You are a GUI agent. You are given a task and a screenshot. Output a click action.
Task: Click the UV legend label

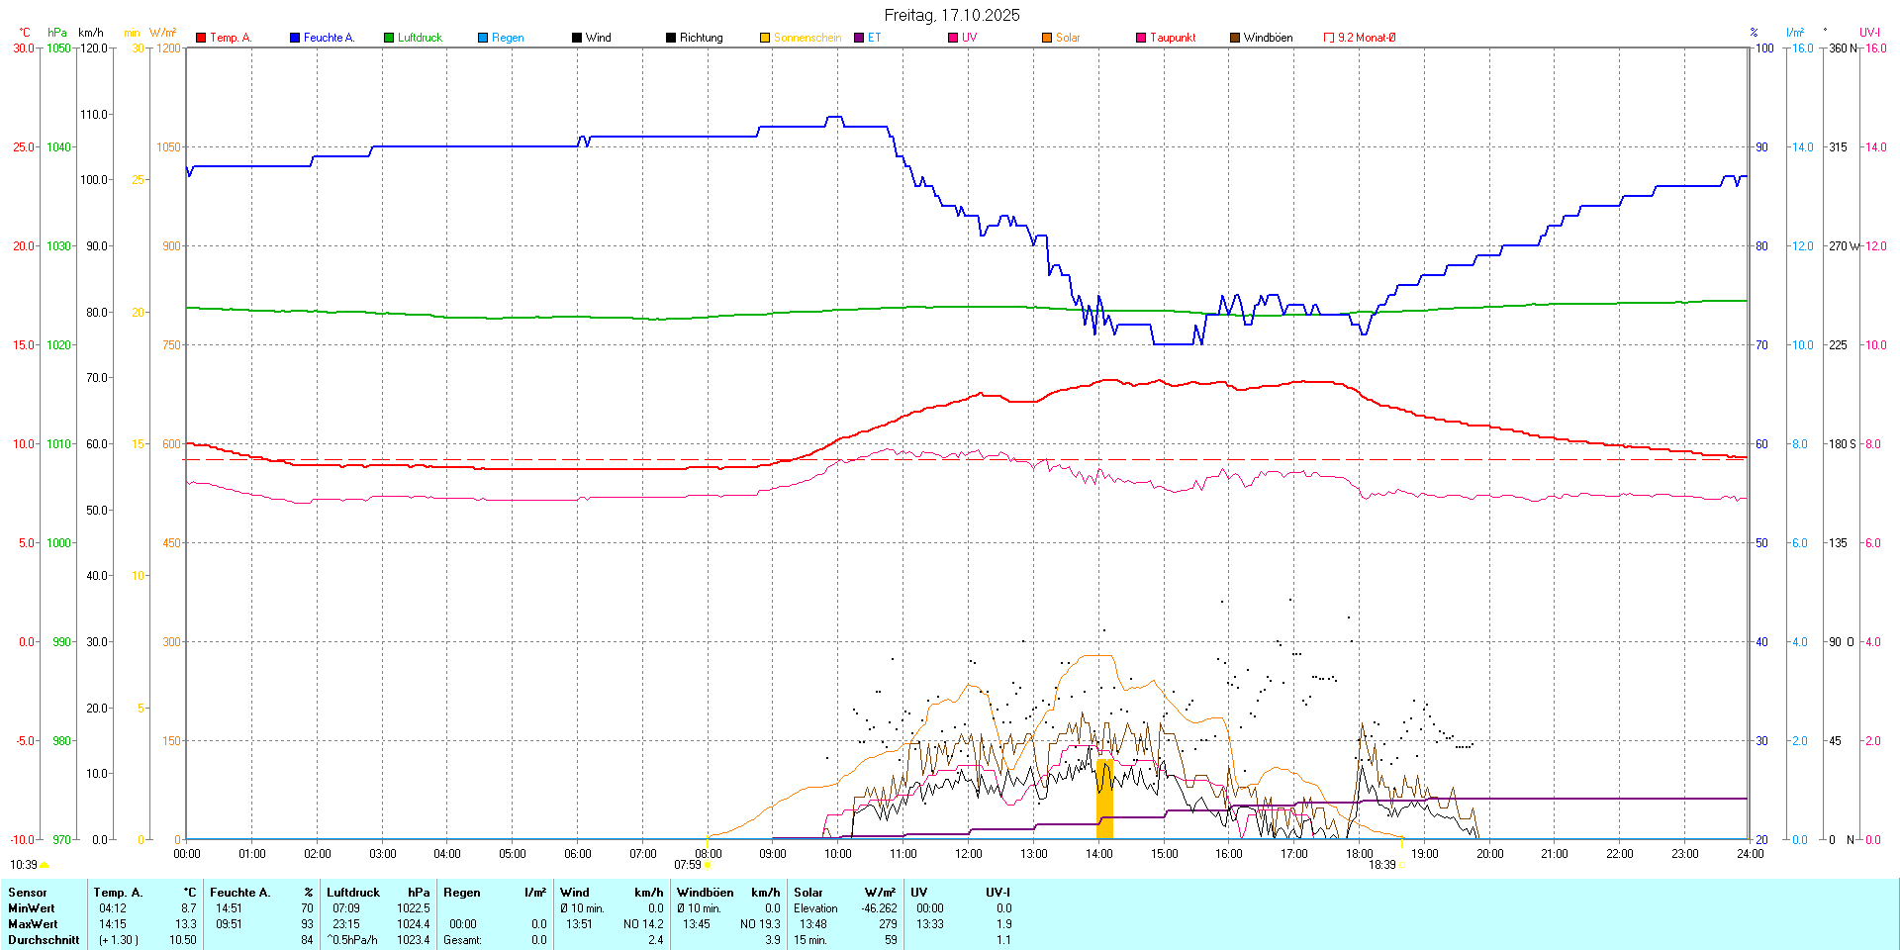[969, 38]
